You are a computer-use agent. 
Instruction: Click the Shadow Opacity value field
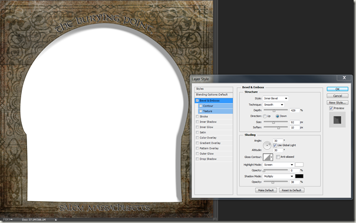[295, 182]
